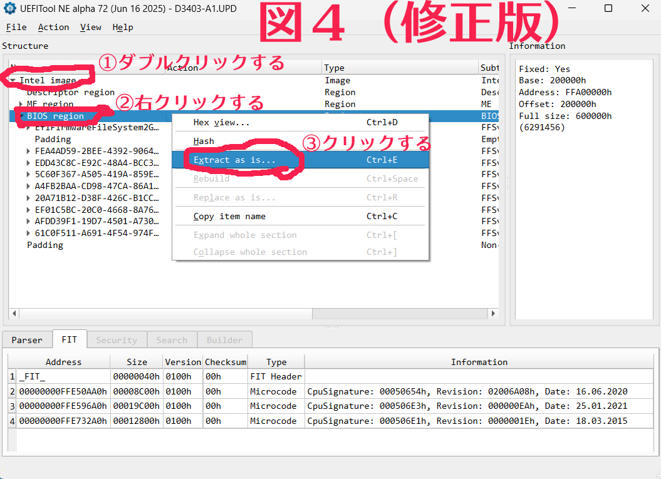Image resolution: width=661 pixels, height=479 pixels.
Task: Click the Address column header in FIT table
Action: pyautogui.click(x=63, y=362)
